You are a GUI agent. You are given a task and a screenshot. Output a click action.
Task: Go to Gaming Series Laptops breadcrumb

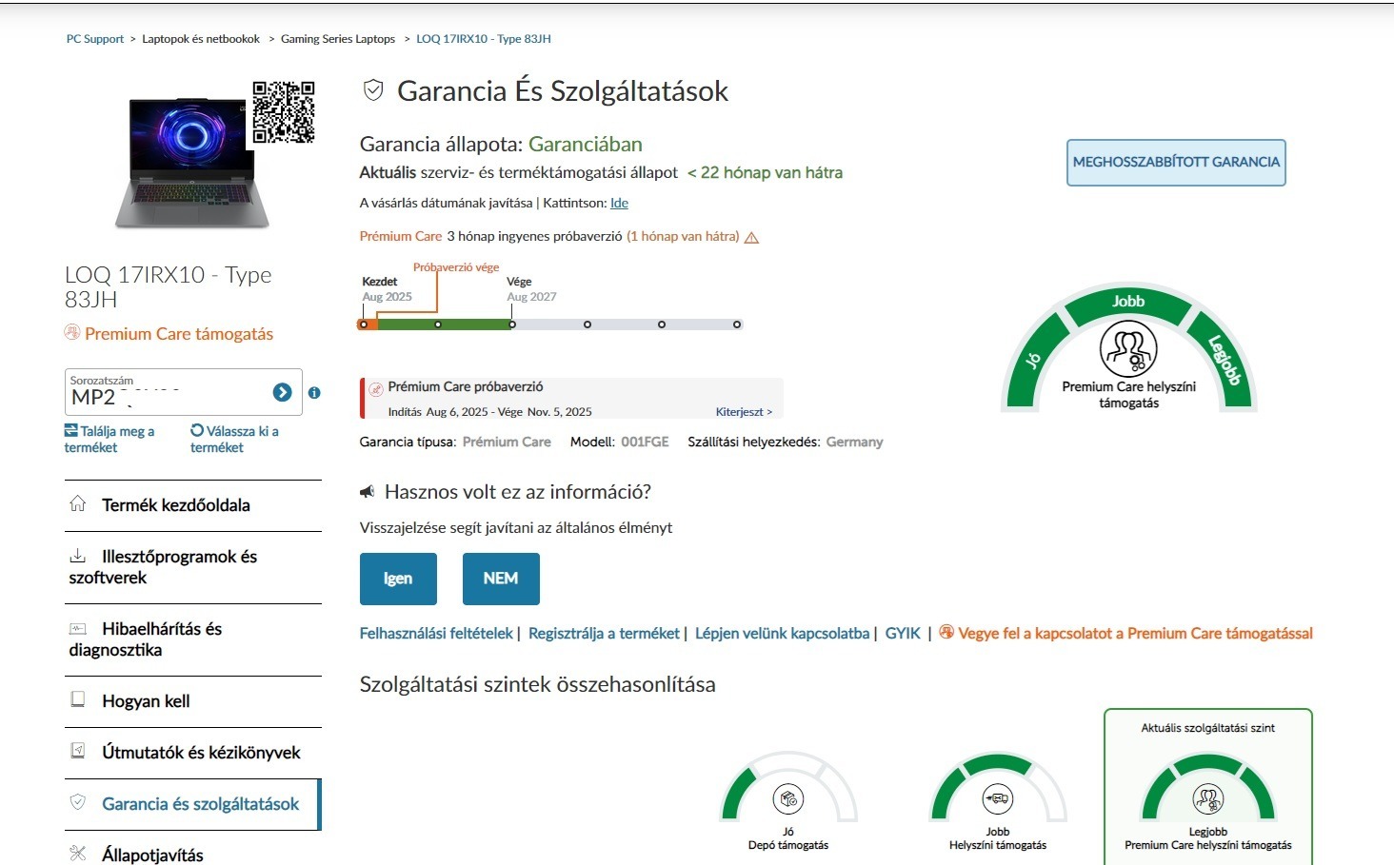click(x=338, y=39)
